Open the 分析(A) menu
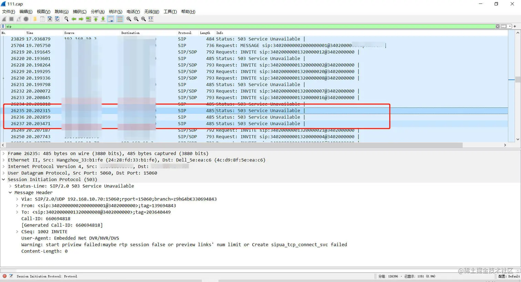Screen dimensions: 521x282 click(x=98, y=12)
